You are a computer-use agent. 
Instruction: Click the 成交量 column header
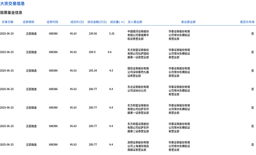(x=117, y=22)
